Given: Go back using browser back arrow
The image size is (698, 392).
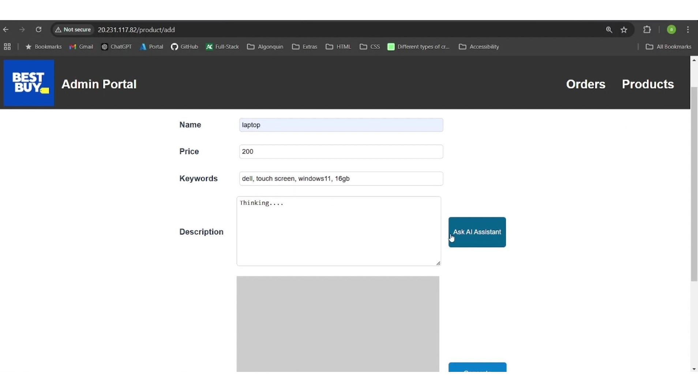Looking at the screenshot, I should 6,30.
